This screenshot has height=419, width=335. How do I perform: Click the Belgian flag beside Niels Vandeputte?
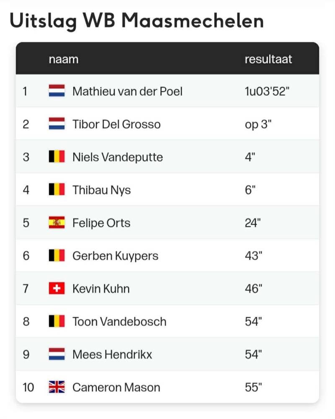pos(57,157)
